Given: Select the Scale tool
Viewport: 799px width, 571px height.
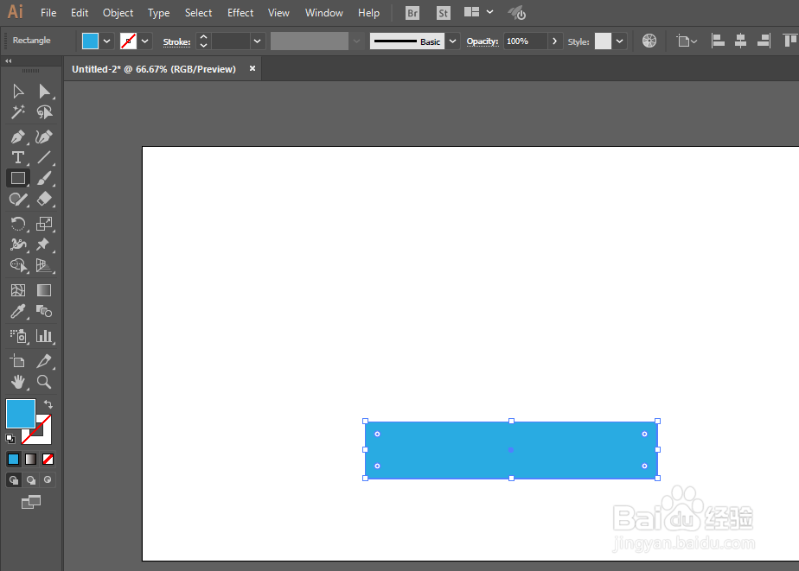Looking at the screenshot, I should (x=44, y=224).
